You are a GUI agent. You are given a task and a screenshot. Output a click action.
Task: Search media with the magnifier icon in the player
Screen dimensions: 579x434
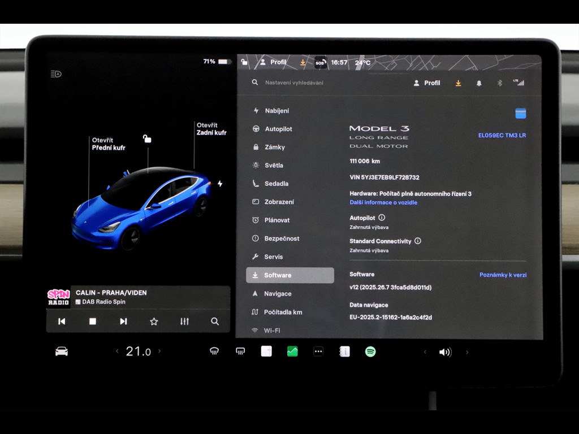(215, 322)
